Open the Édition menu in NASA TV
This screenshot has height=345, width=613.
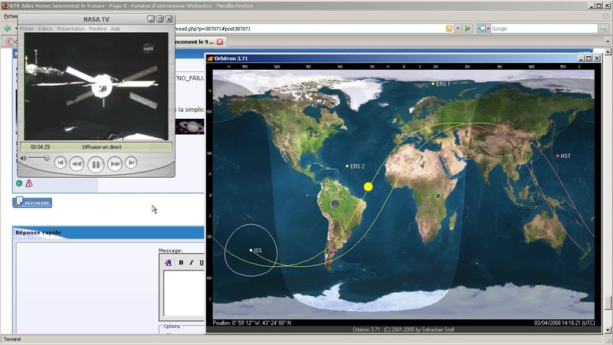45,28
